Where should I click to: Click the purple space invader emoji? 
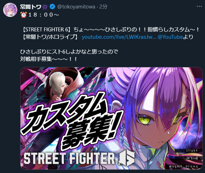click(45, 7)
